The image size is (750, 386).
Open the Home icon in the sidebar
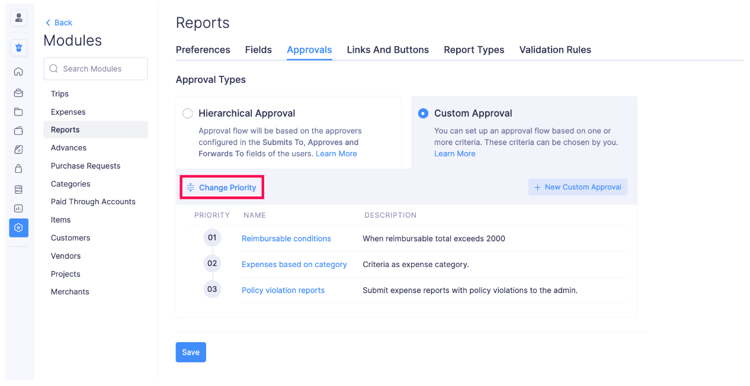pyautogui.click(x=18, y=71)
